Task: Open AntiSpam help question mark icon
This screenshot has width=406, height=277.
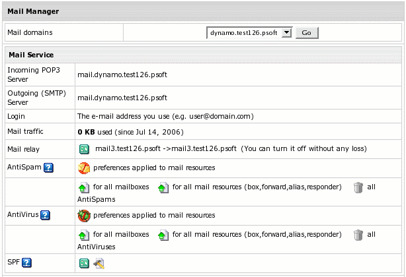Action: (x=48, y=168)
